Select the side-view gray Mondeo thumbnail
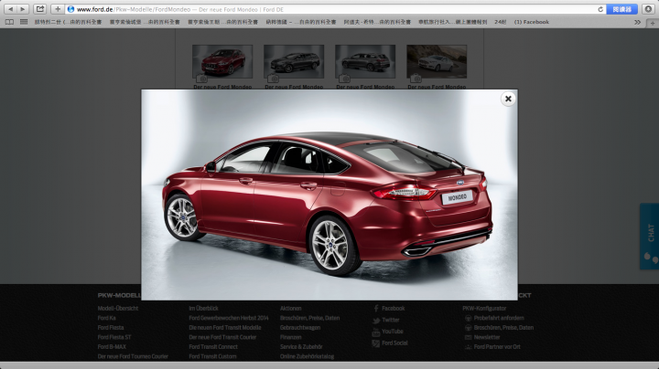The height and width of the screenshot is (369, 659). 365,61
